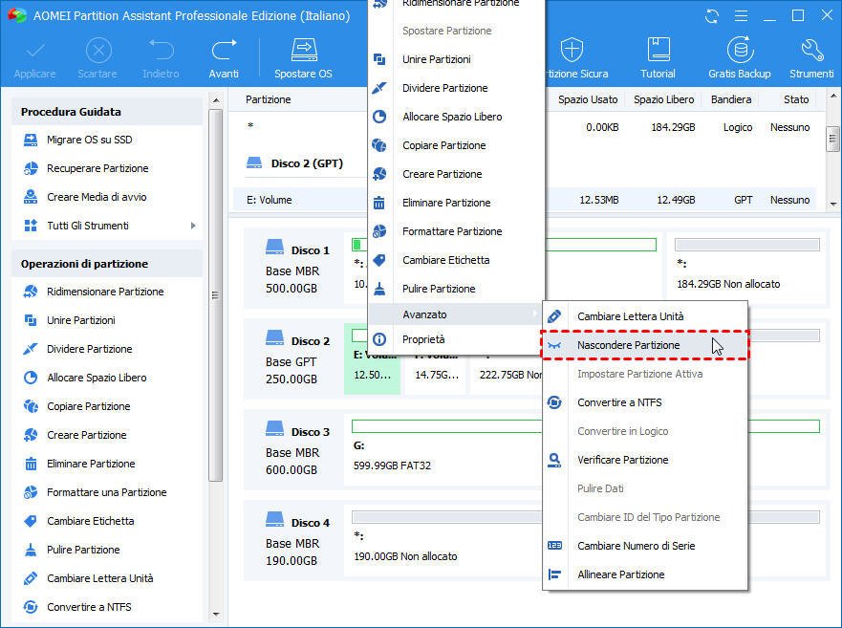
Task: Click Creare Partizione sidebar icon
Action: 31,435
